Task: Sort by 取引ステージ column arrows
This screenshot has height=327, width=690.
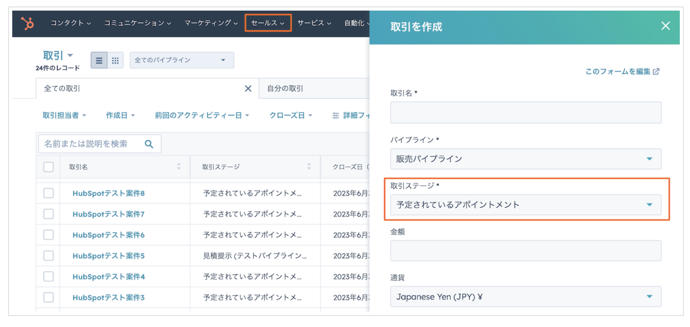Action: [309, 166]
